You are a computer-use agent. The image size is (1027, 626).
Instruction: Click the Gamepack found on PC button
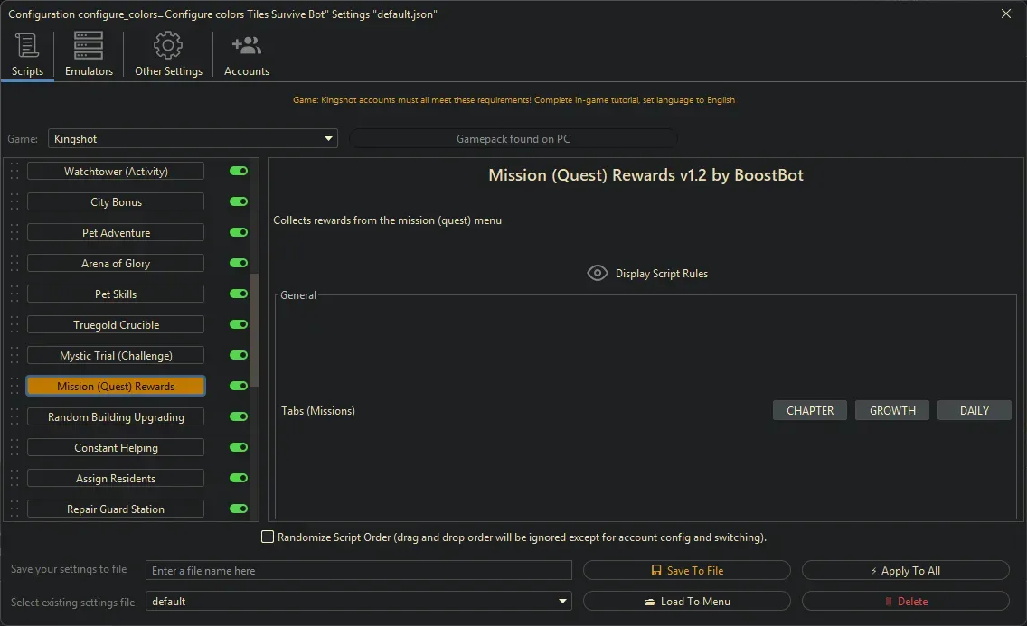[x=513, y=137]
